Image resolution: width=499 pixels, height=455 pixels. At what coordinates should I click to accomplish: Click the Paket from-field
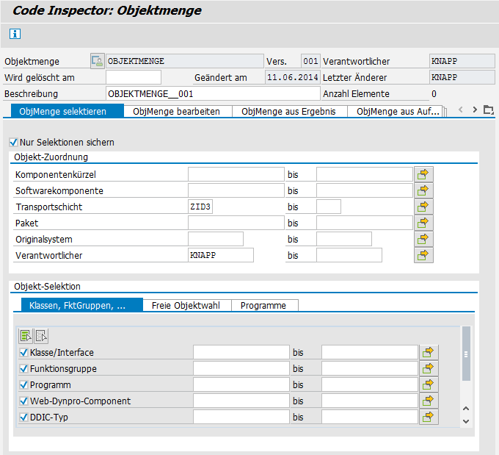tap(236, 223)
